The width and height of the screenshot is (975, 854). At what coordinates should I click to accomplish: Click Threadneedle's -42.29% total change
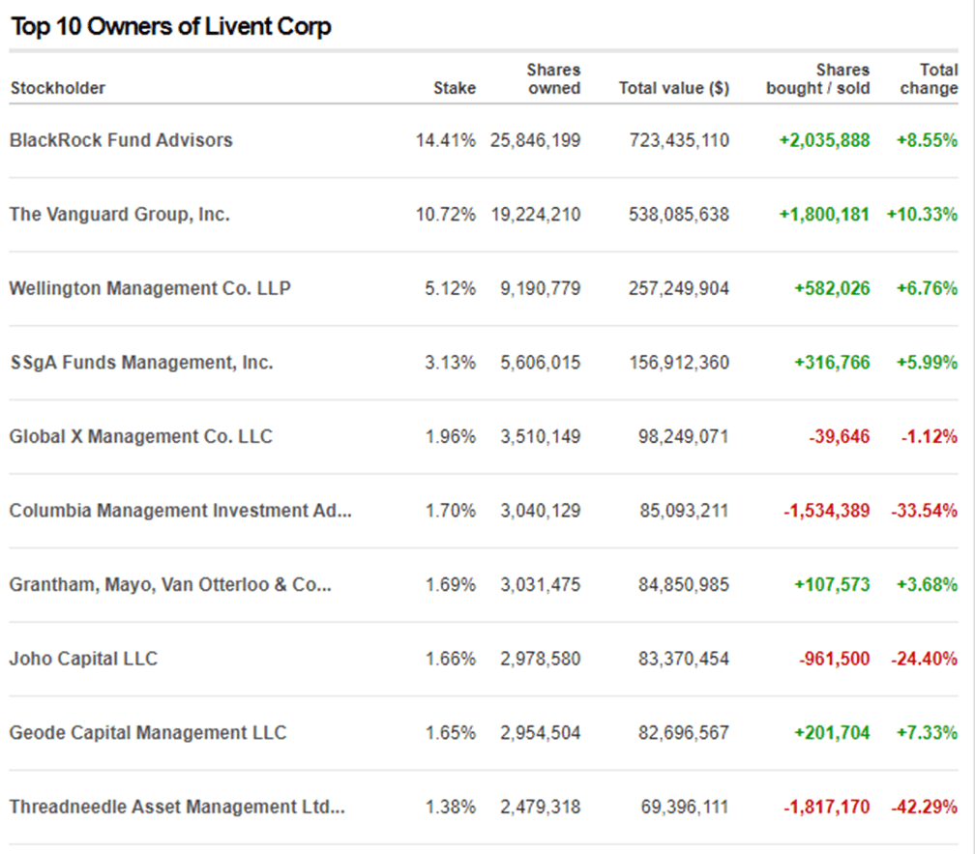pos(925,807)
